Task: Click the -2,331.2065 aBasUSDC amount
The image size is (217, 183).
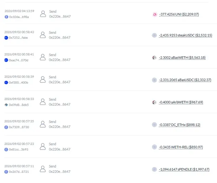Action: click(185, 80)
